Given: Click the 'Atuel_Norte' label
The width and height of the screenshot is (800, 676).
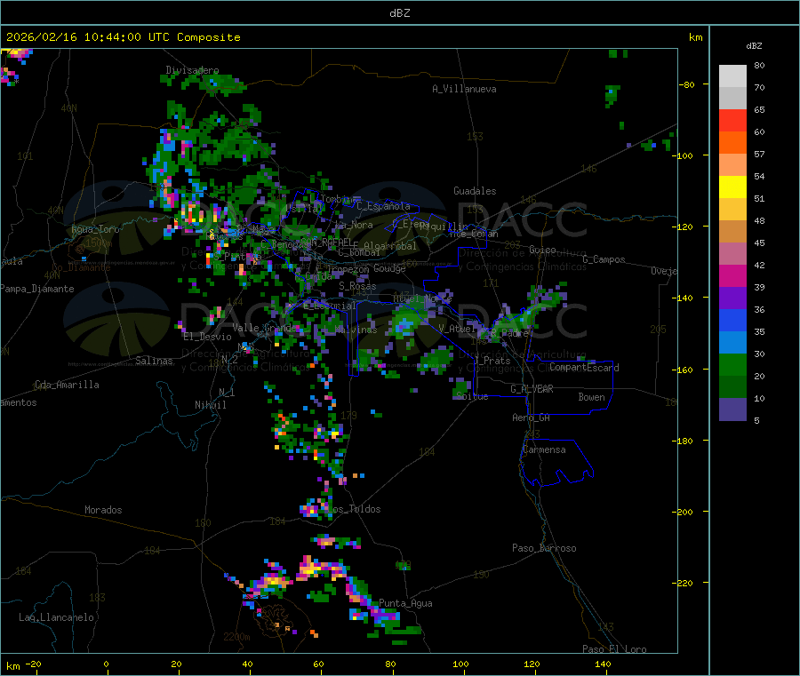Looking at the screenshot, I should coord(422,298).
